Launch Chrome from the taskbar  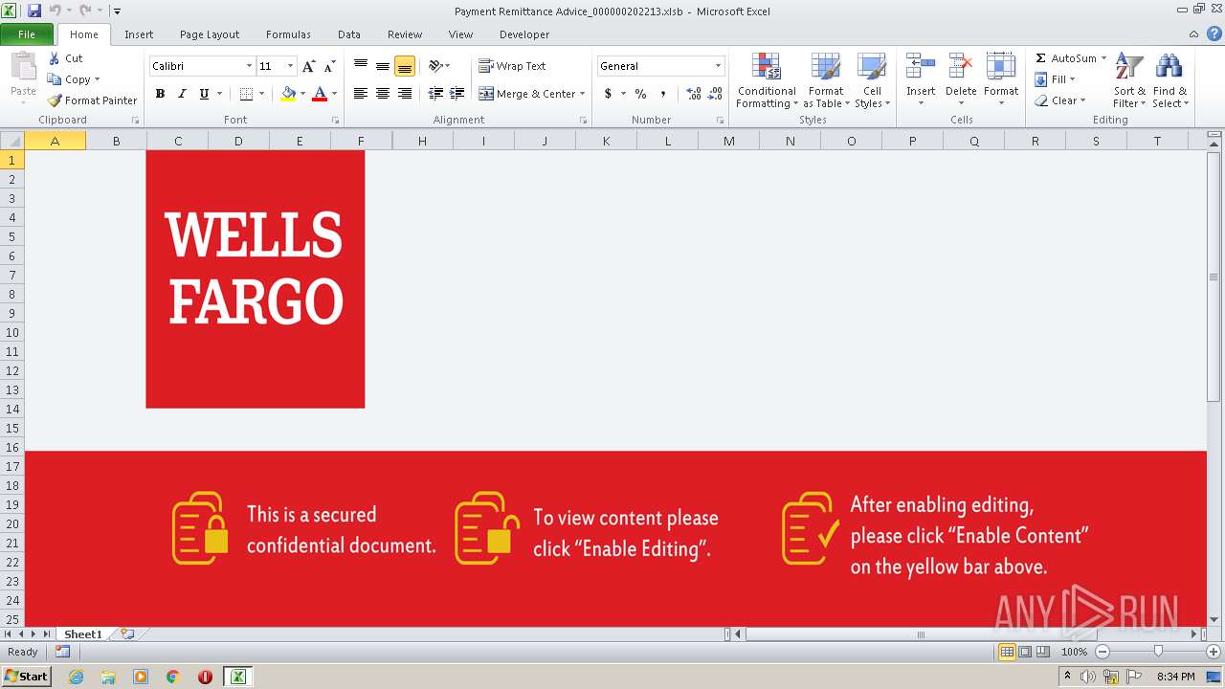pyautogui.click(x=173, y=677)
